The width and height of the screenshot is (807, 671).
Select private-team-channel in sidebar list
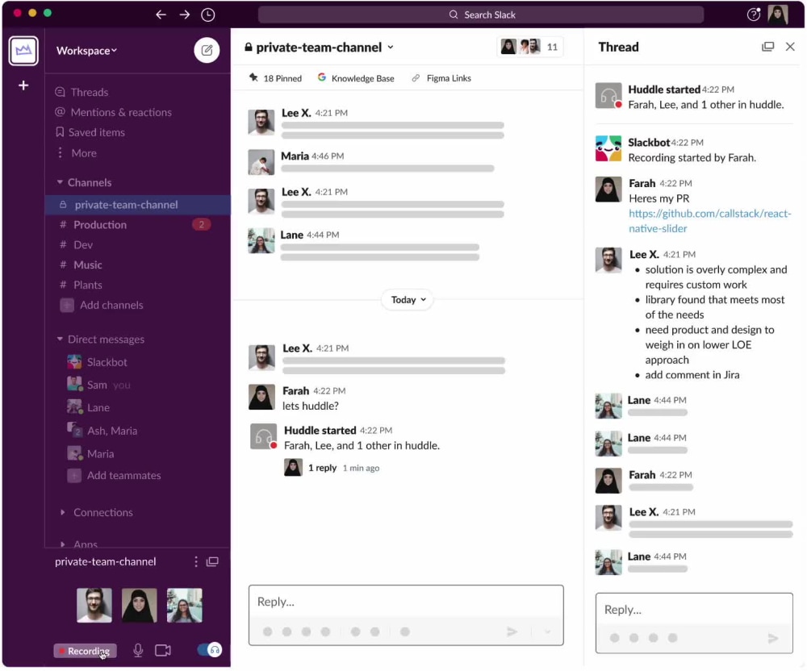(x=137, y=205)
